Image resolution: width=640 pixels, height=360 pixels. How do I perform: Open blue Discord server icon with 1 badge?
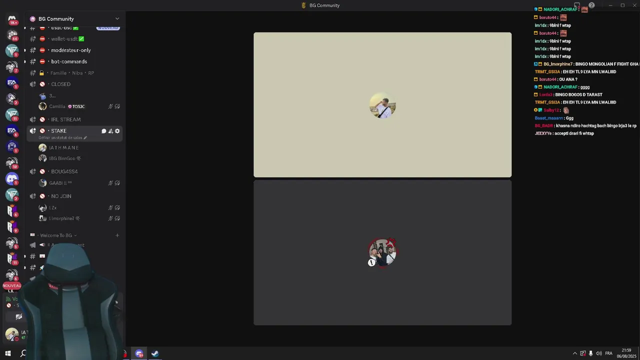(12, 178)
